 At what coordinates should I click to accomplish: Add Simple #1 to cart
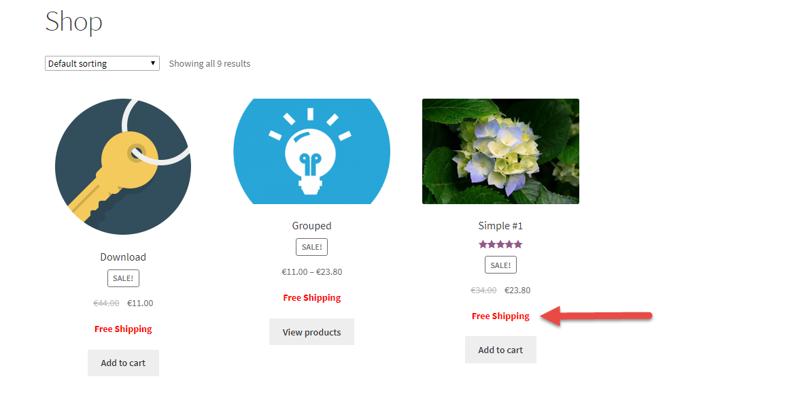[x=501, y=350]
